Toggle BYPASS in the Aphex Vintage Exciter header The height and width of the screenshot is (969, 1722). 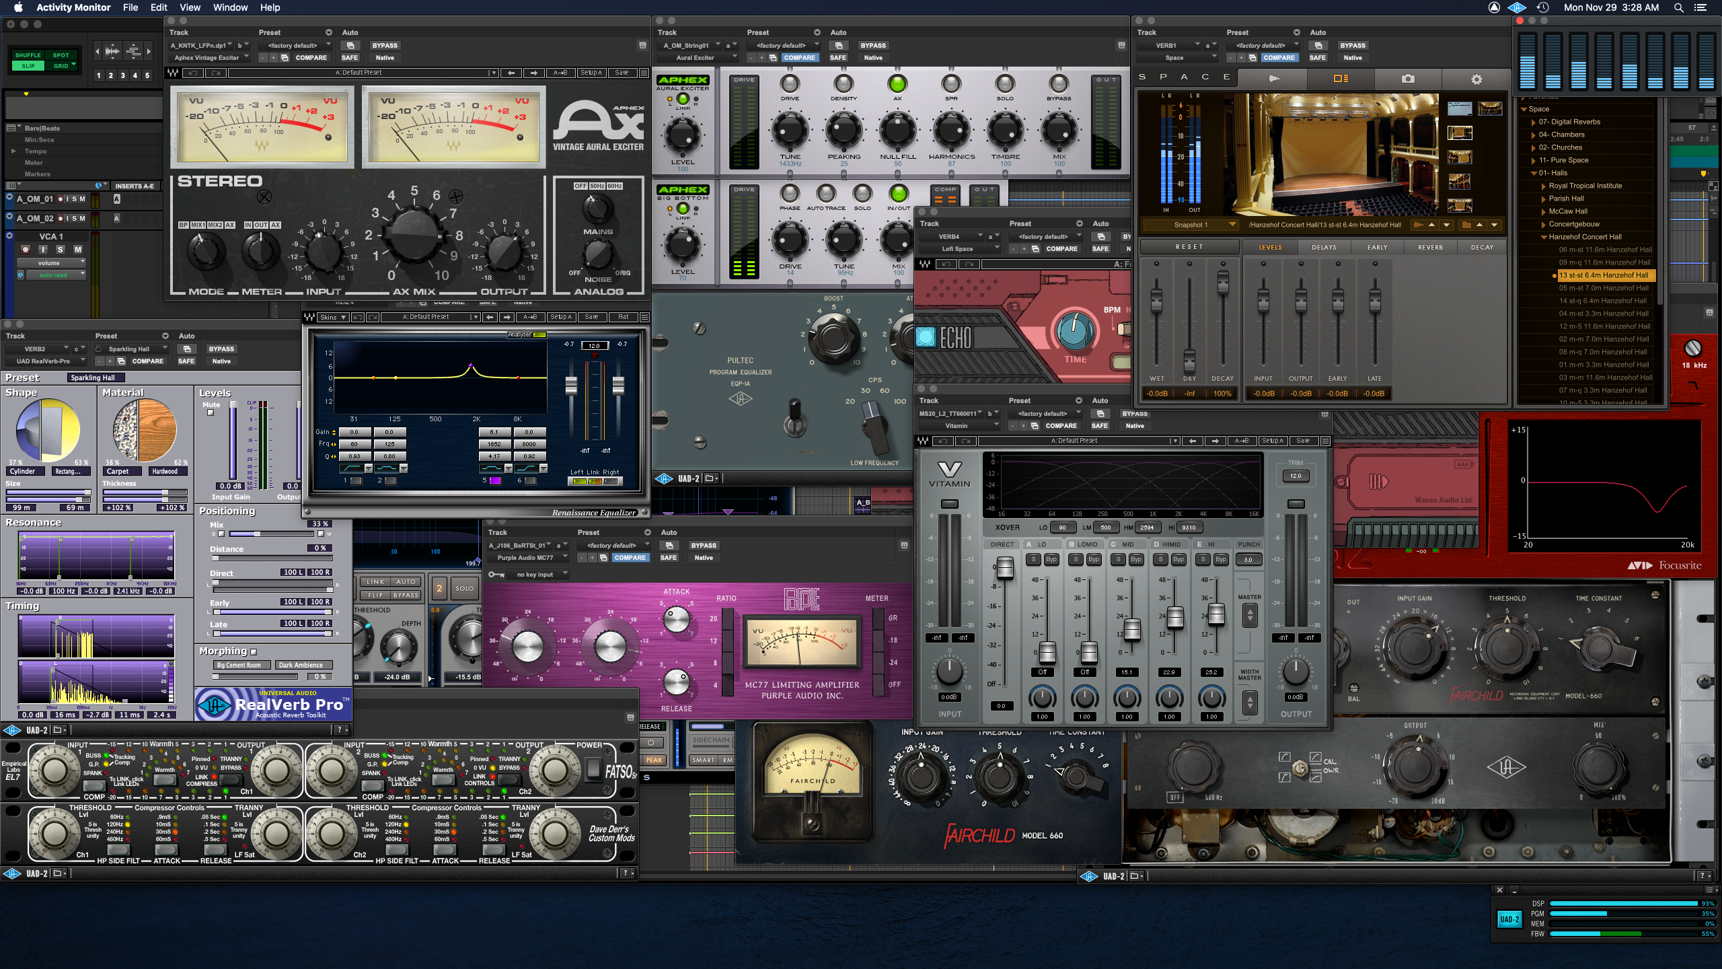tap(385, 46)
